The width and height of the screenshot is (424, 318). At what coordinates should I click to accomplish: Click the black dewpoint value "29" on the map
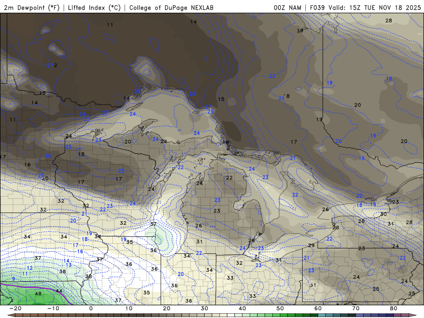click(311, 245)
